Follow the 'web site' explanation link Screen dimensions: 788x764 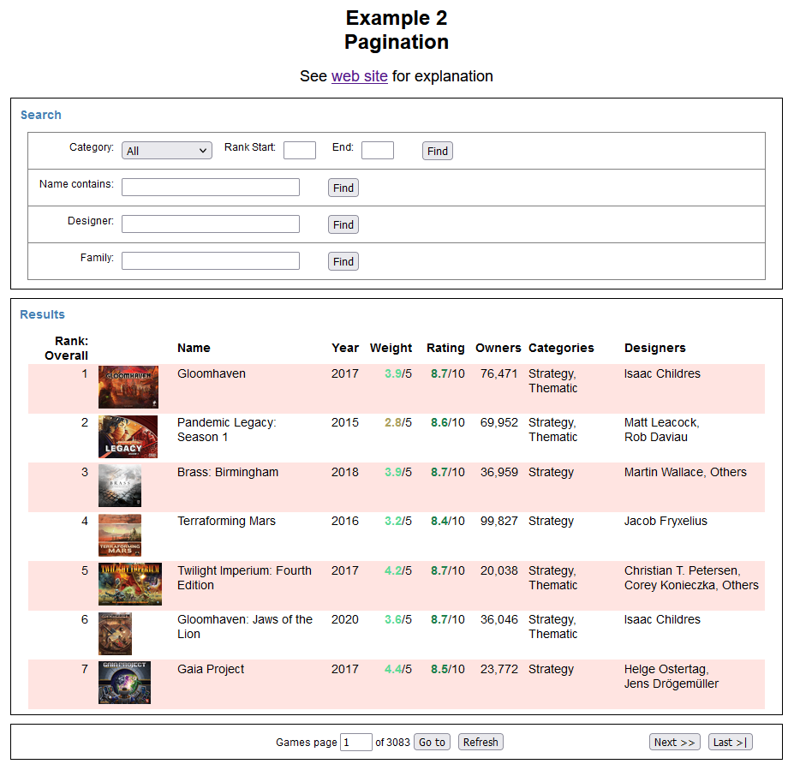pos(359,76)
